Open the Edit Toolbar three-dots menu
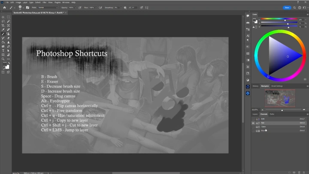The width and height of the screenshot is (309, 174). pos(9,59)
